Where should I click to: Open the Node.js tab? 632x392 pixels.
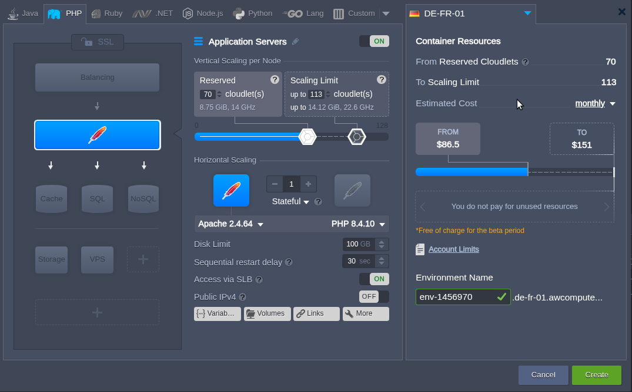click(203, 13)
